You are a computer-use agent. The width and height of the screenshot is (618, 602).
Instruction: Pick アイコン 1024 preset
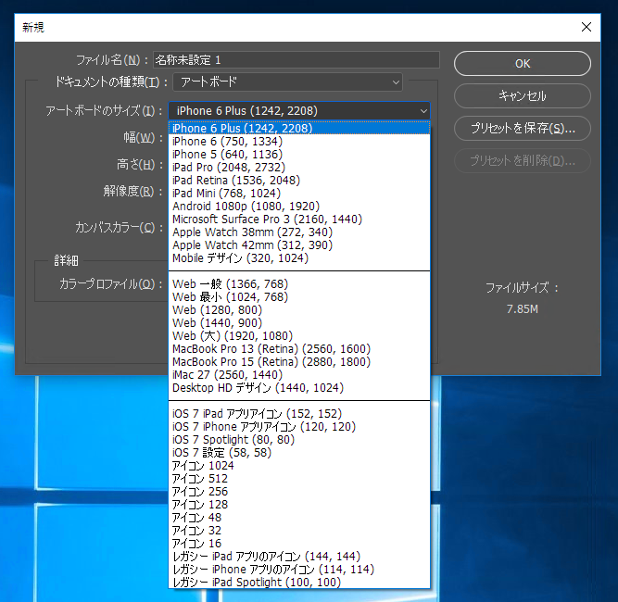(299, 465)
